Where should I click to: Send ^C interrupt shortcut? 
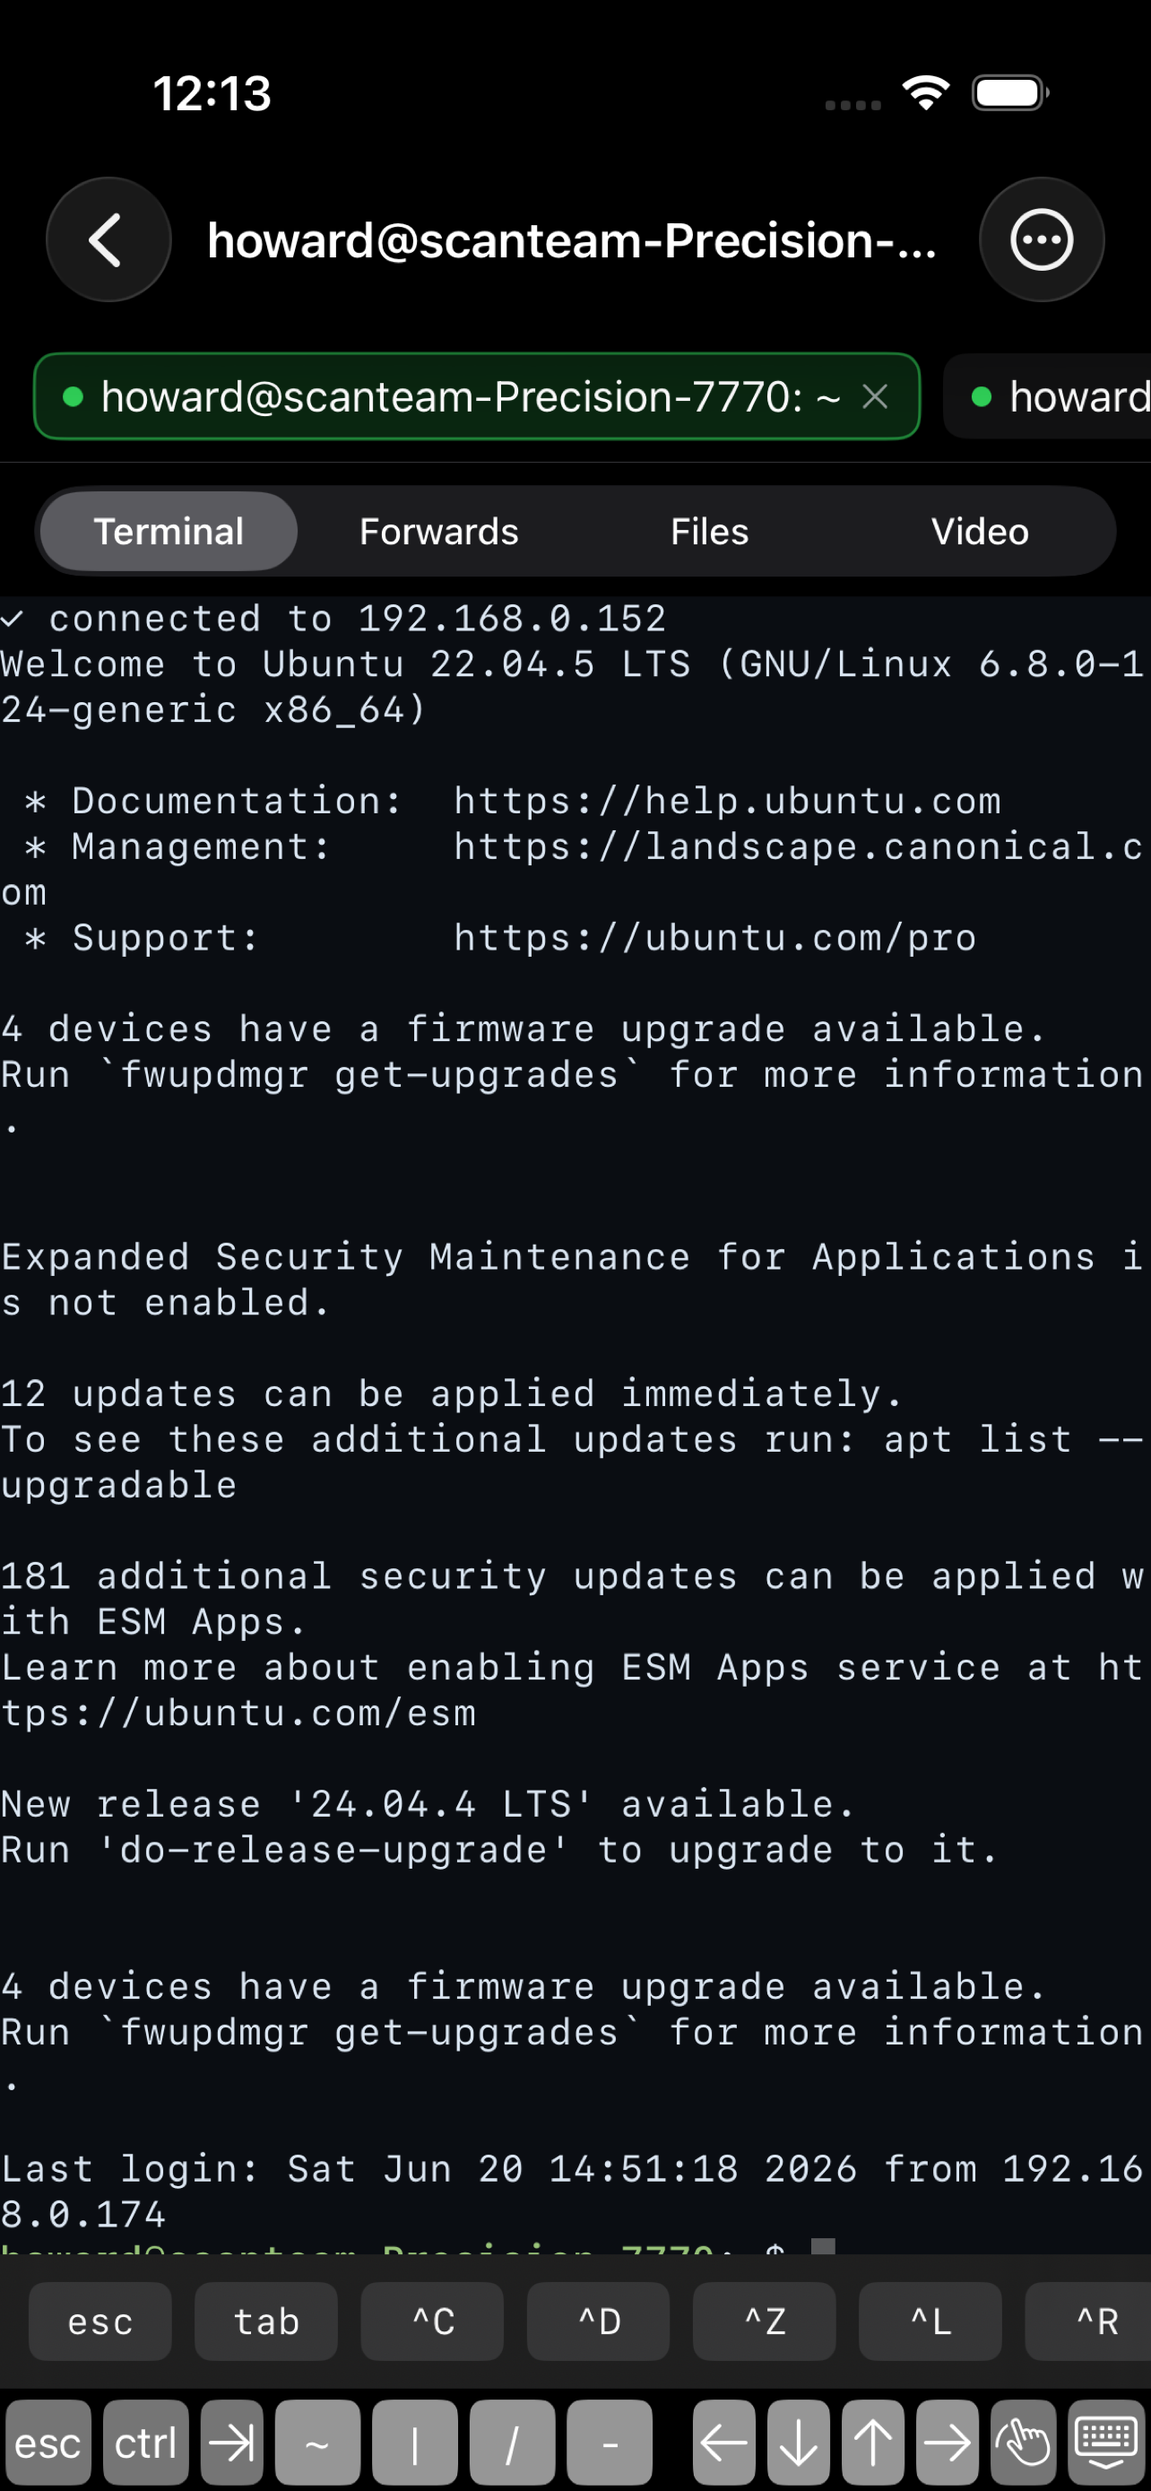tap(432, 2321)
